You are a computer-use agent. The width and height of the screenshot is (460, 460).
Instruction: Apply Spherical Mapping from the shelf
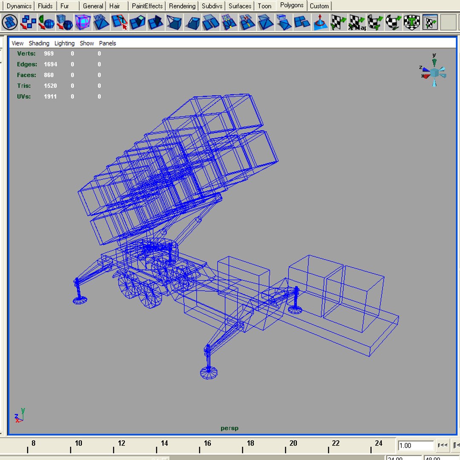tap(394, 23)
